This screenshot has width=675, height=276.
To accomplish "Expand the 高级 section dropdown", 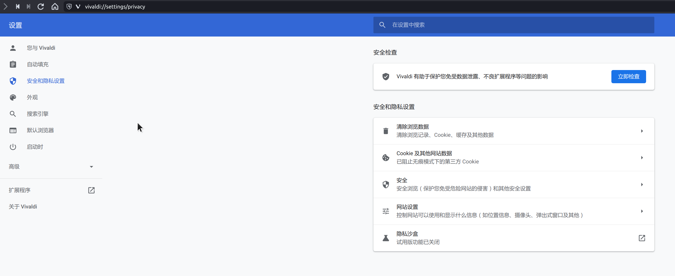I will tap(91, 166).
